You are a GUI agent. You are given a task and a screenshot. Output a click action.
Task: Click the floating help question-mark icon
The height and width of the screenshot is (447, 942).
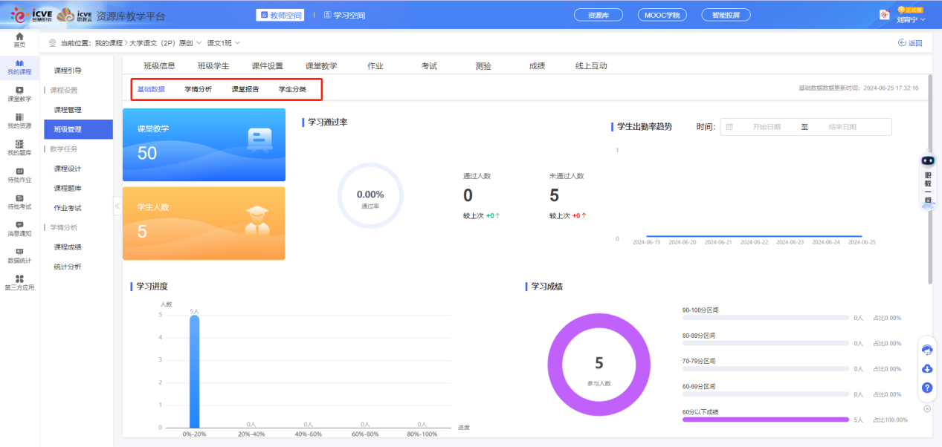[x=927, y=388]
